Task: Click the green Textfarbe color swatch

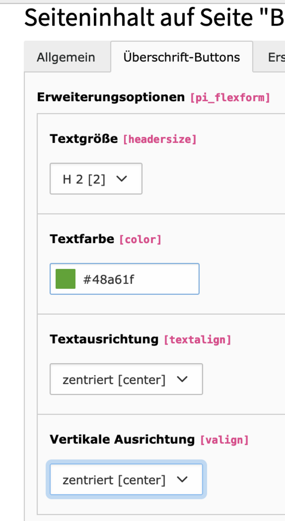Action: tap(66, 279)
